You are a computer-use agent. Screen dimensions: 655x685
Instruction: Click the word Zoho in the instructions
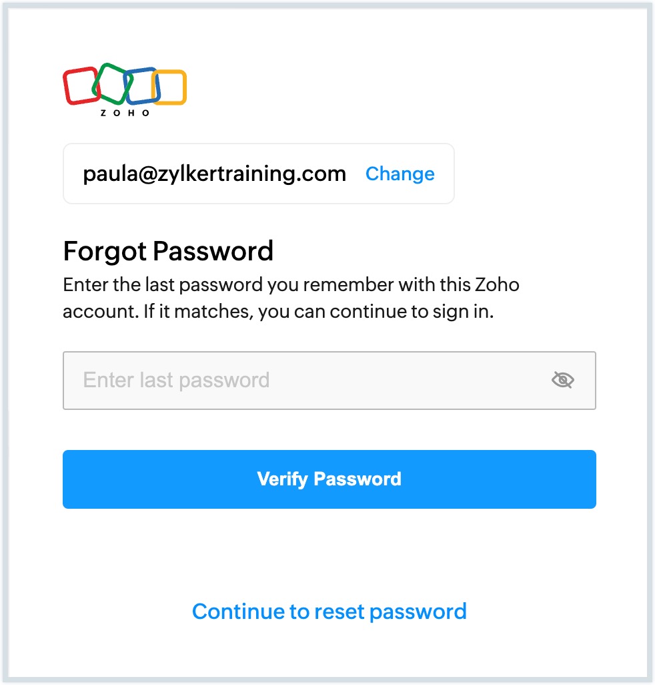click(x=496, y=285)
